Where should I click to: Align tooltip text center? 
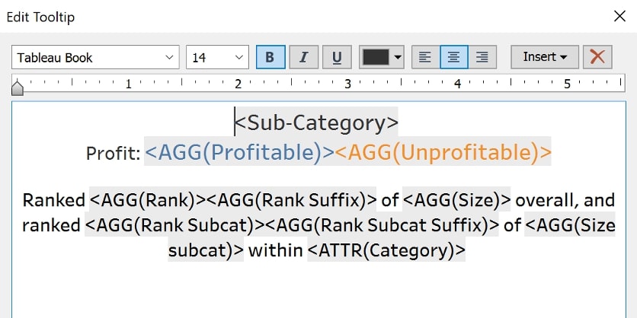tap(454, 57)
